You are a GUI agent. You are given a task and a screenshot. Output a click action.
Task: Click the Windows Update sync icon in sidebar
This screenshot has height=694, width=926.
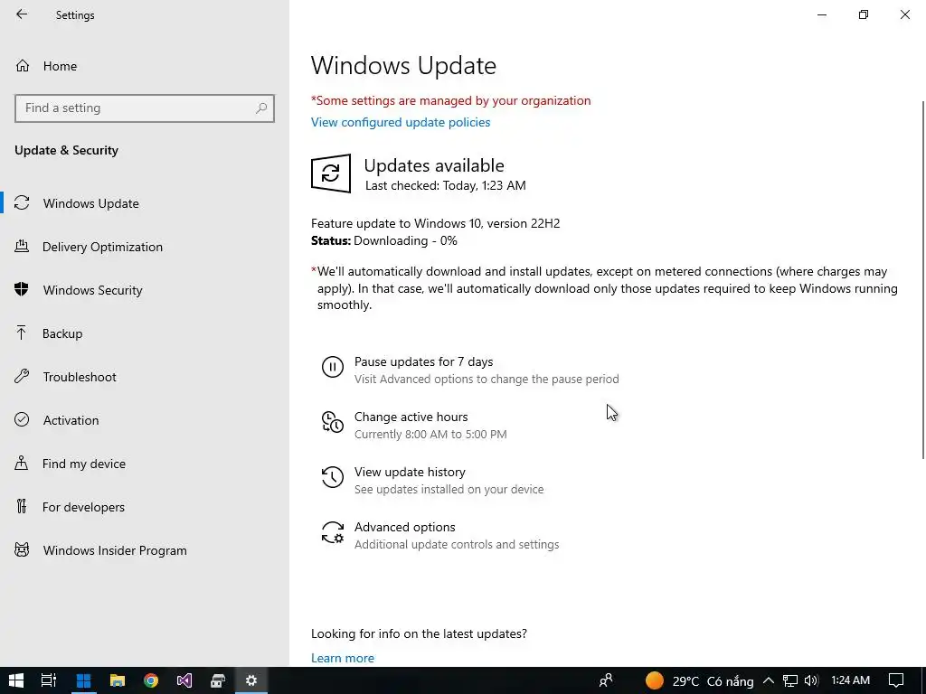tap(22, 203)
